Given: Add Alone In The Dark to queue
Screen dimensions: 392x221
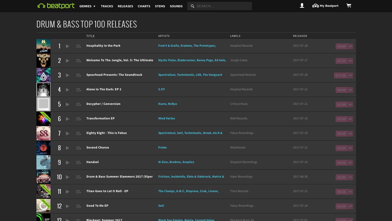Looking at the screenshot, I should click(x=78, y=90).
